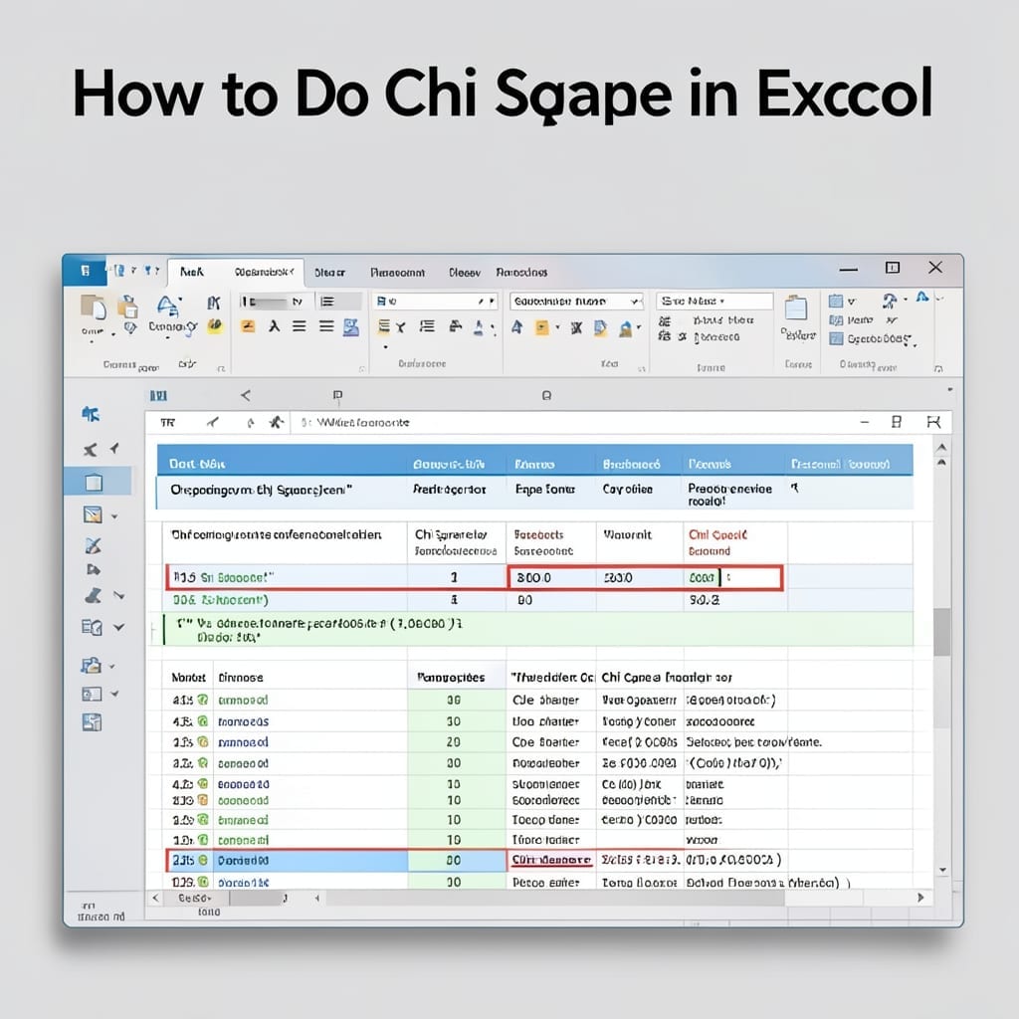Click the yellow palette icon in ribbon
Image resolution: width=1019 pixels, height=1019 pixels.
point(215,325)
